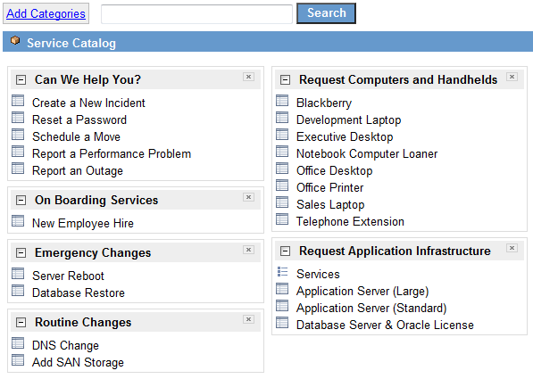The image size is (533, 379).
Task: Open the Sales Laptop item
Action: (x=330, y=205)
